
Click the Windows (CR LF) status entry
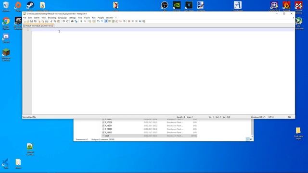pyautogui.click(x=258, y=117)
